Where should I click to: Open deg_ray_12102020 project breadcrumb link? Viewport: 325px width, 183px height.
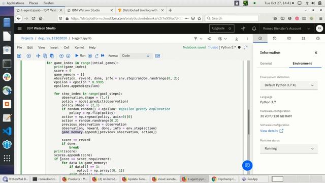click(52, 38)
